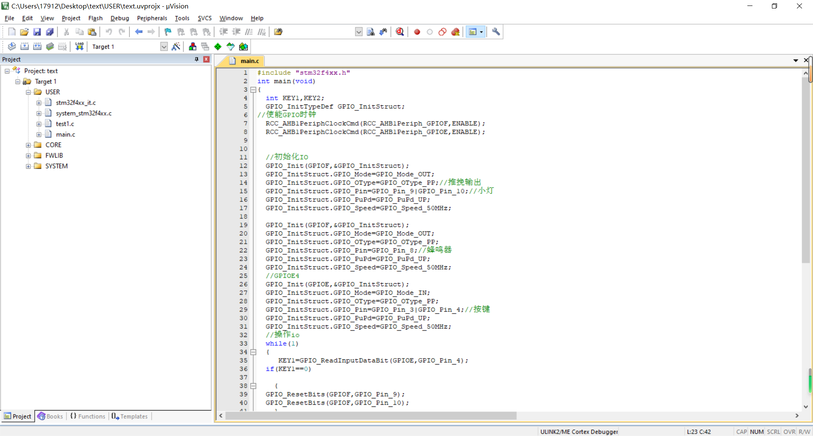813x436 pixels.
Task: Start the debug session with the magnifier d icon
Action: [400, 32]
